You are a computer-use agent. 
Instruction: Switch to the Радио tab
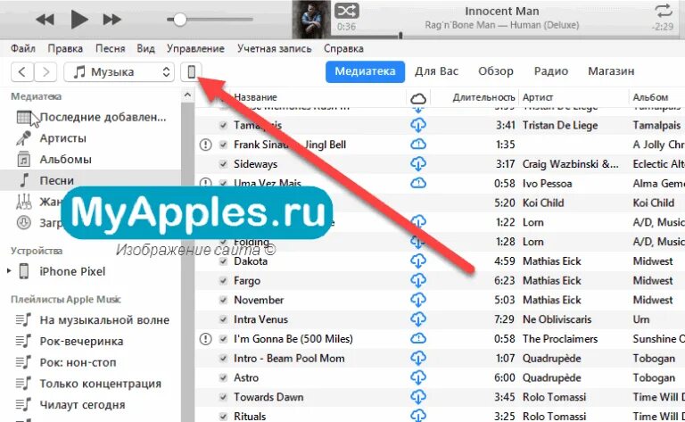[551, 71]
